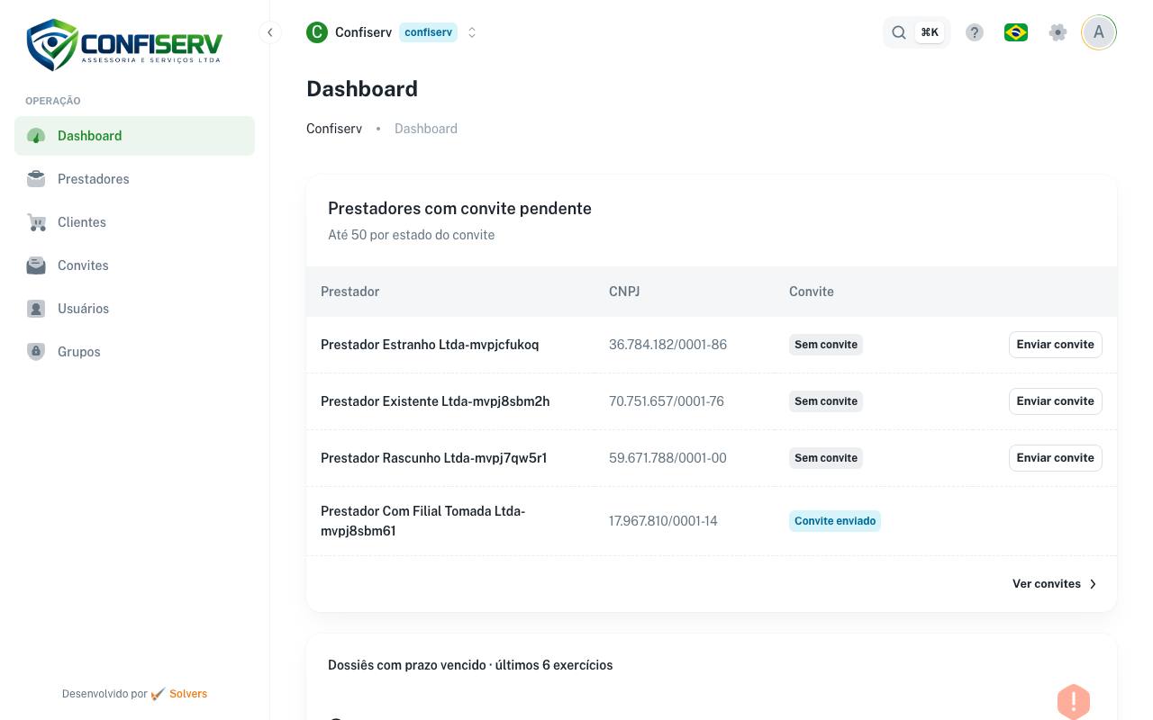The image size is (1153, 720).
Task: Click Enviar convite for Prestador Rascunho
Action: (1055, 458)
